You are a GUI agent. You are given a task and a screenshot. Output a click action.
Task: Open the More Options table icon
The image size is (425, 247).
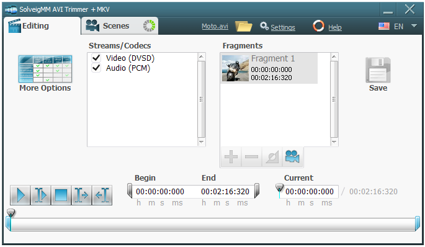[x=45, y=69]
